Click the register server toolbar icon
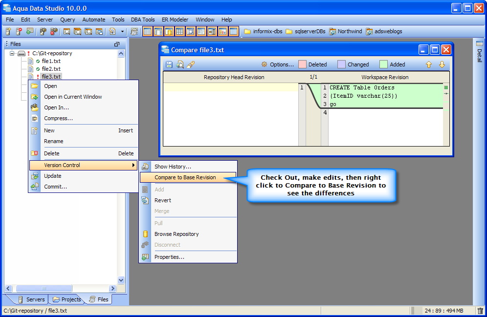 pos(8,31)
